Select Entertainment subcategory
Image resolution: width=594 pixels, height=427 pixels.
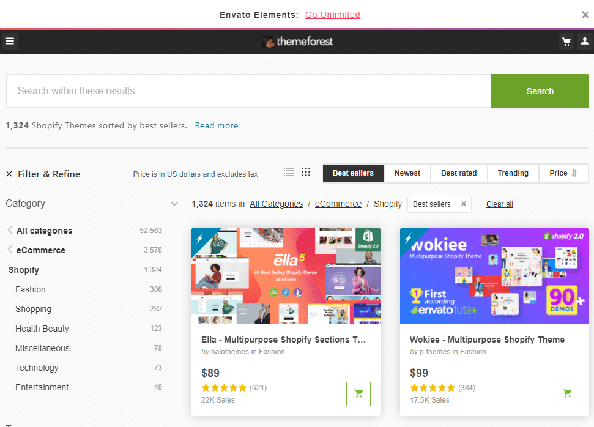click(x=42, y=387)
